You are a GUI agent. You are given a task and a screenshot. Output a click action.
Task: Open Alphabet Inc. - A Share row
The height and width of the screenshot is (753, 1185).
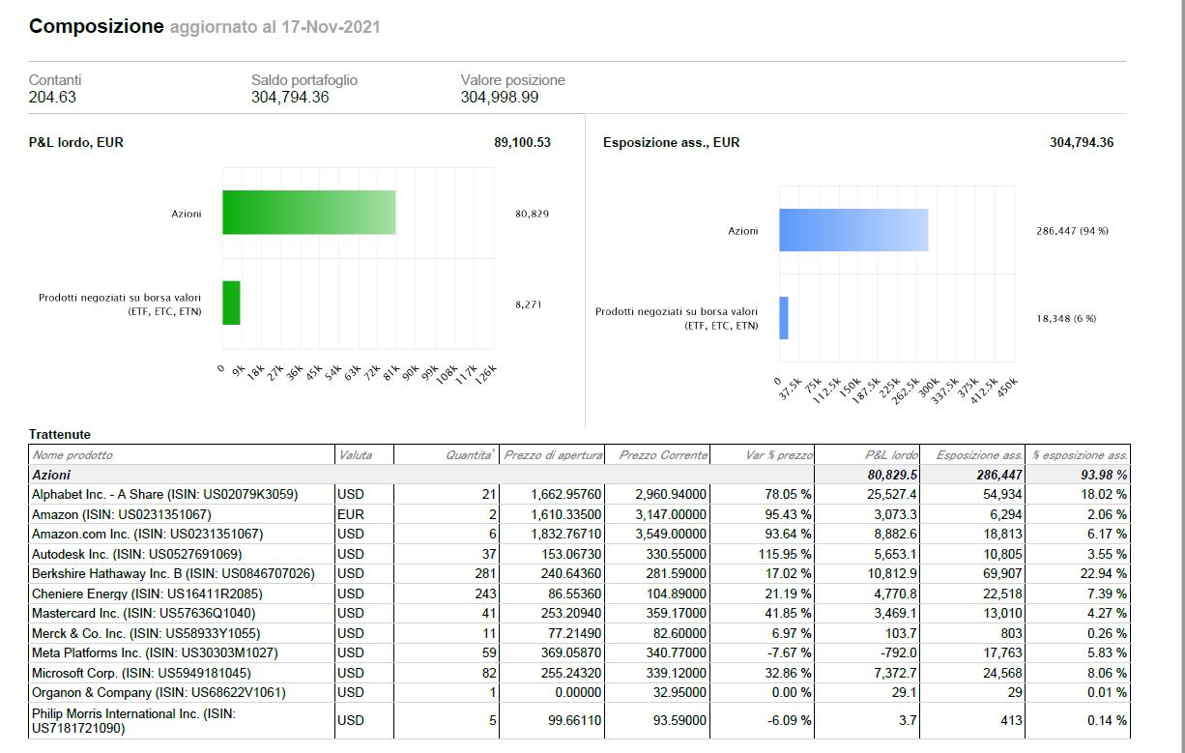click(164, 494)
